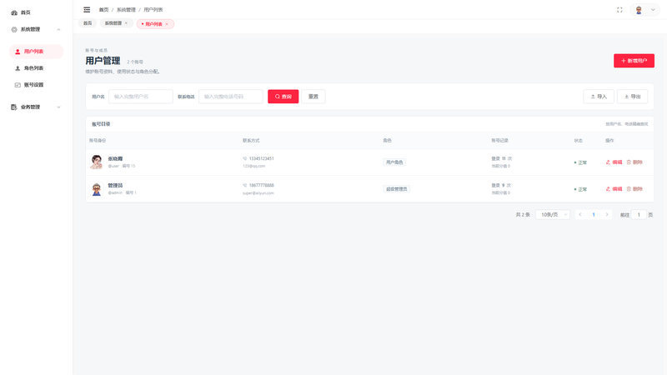The image size is (667, 375).
Task: Enter fullscreen using the fullscreen icon
Action: (x=619, y=10)
